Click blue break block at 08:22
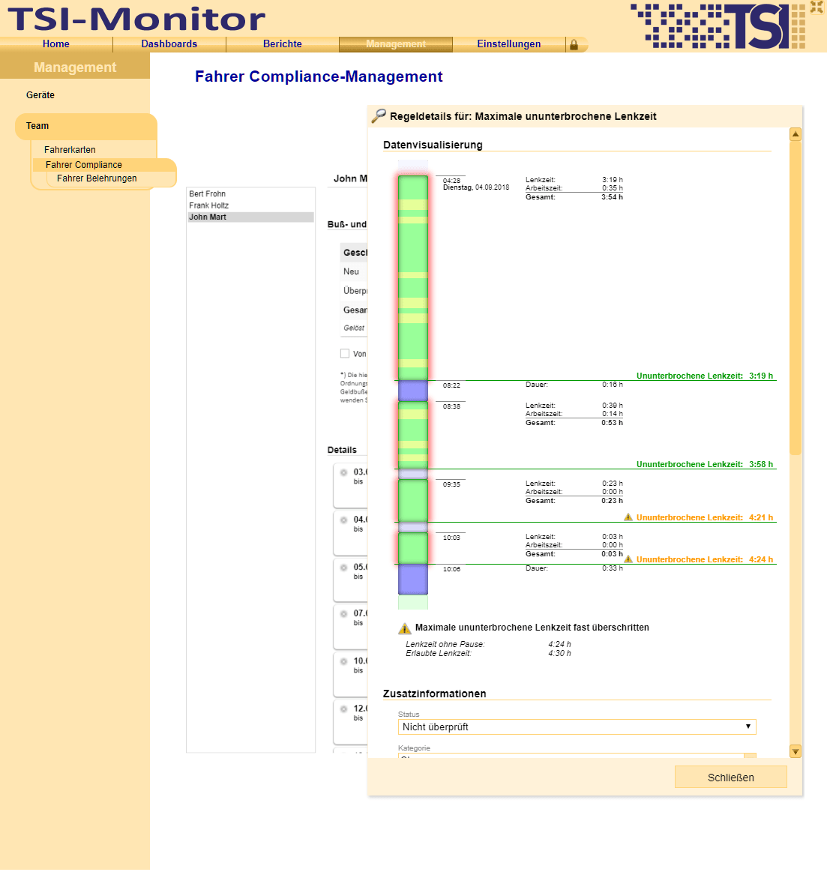Viewport: 827px width, 878px height. pos(412,391)
